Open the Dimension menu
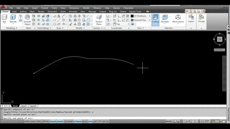Screen dimensions: 230x129 click(74, 8)
